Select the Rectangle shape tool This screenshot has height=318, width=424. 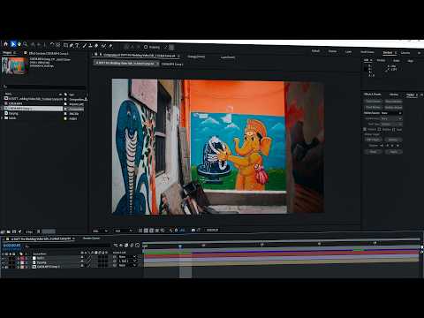point(65,45)
